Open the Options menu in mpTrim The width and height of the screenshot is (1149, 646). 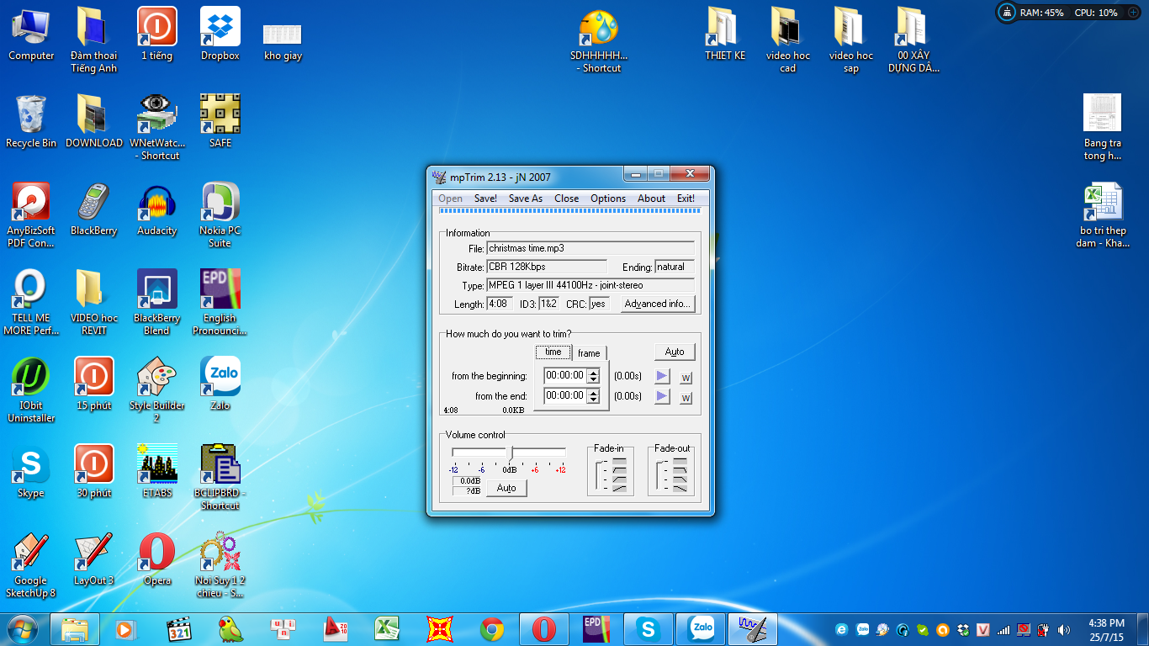607,199
